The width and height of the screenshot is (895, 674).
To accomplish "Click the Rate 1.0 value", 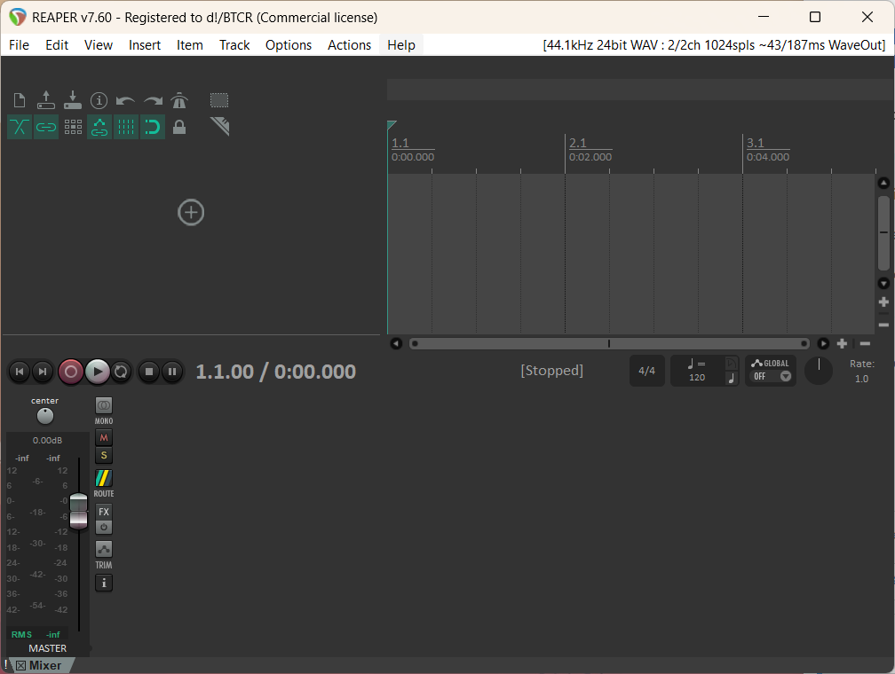I will coord(862,379).
